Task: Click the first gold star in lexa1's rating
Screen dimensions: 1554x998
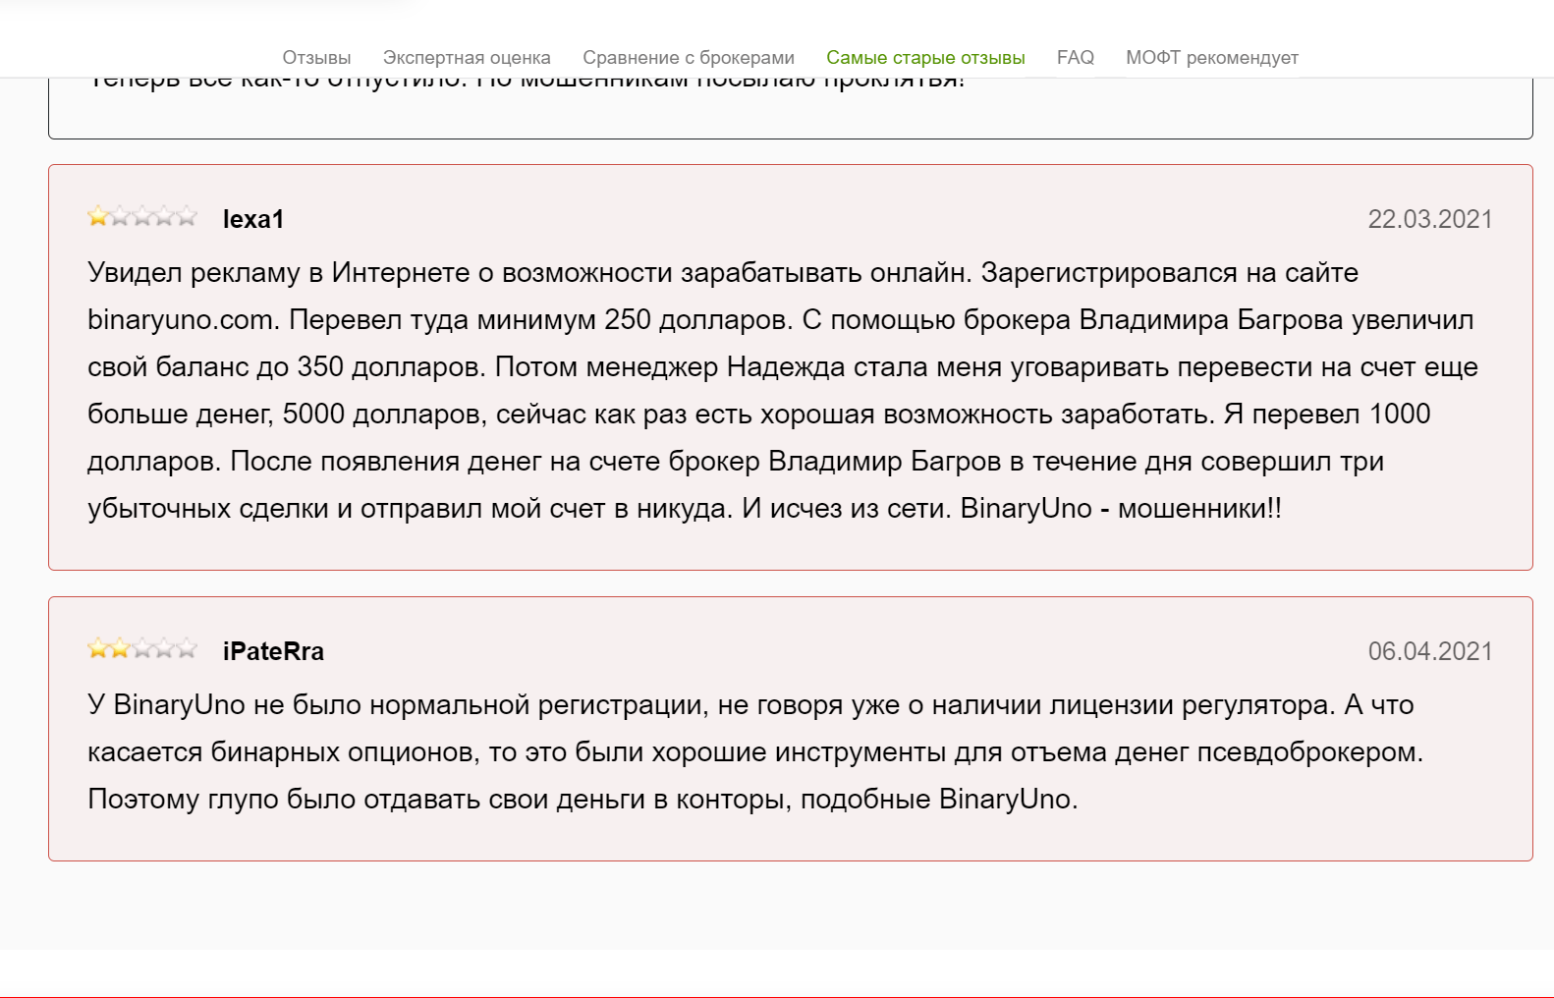Action: [98, 216]
